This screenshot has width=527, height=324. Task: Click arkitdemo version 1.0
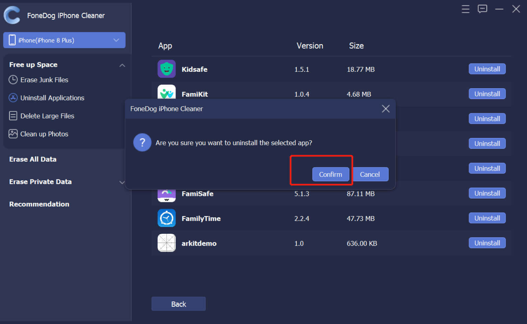pyautogui.click(x=299, y=243)
